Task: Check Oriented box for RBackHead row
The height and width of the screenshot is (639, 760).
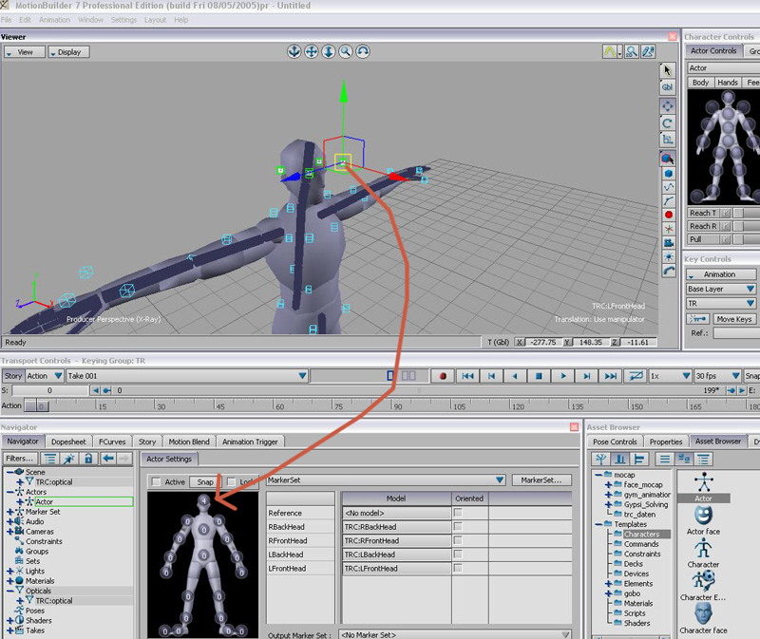Action: (459, 526)
